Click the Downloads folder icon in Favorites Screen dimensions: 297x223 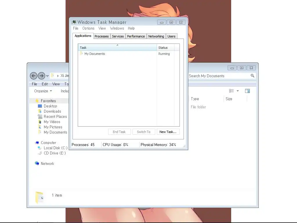click(40, 111)
